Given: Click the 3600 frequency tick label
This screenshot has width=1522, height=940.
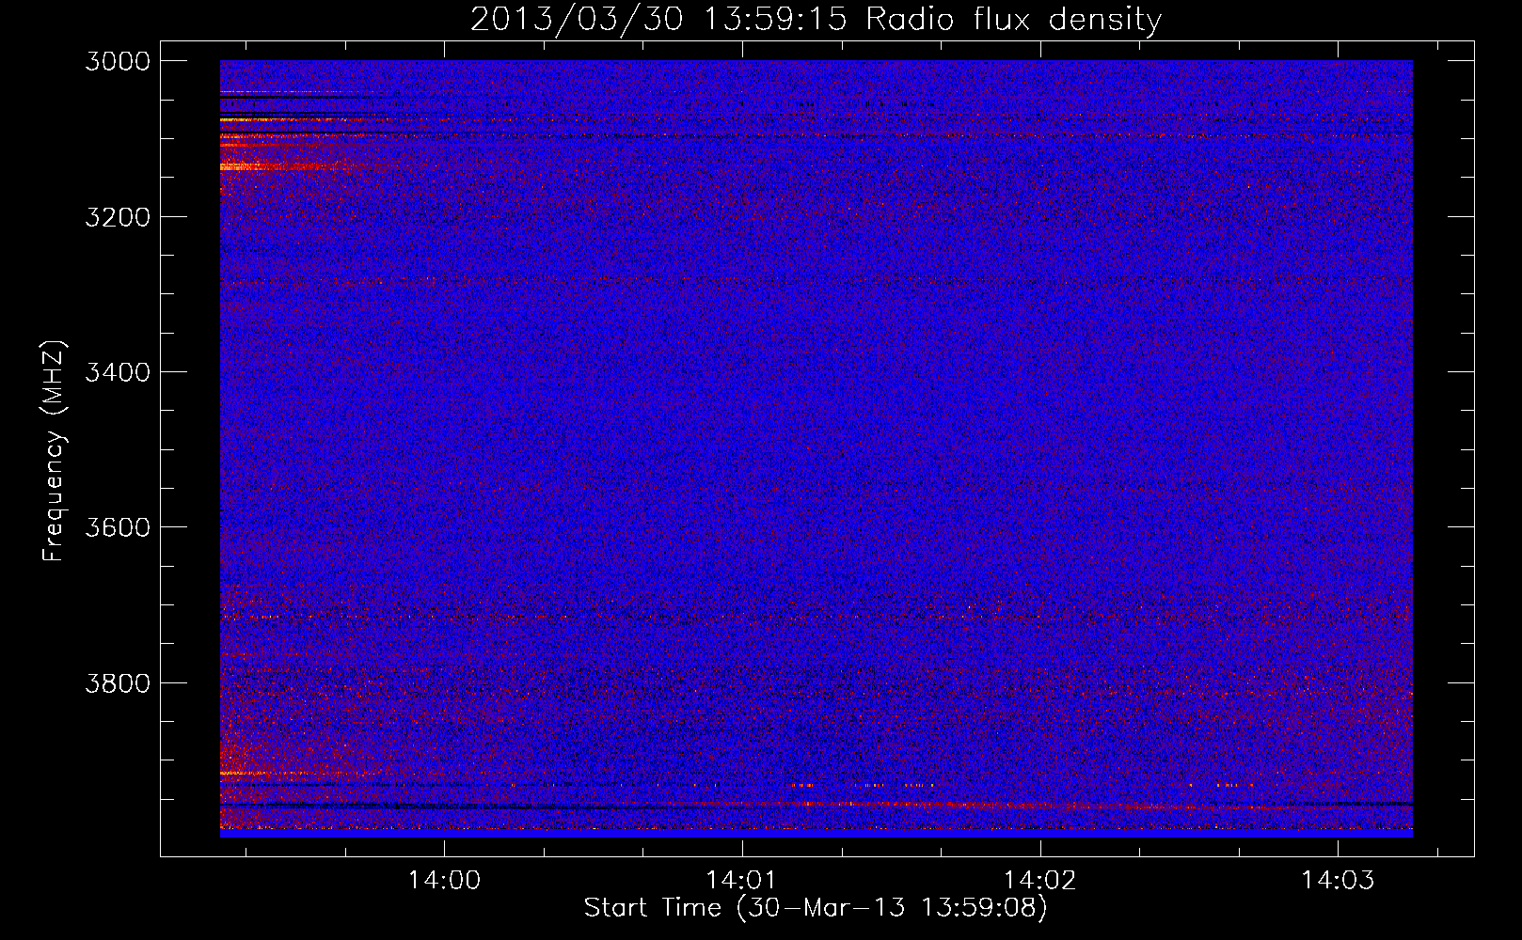Looking at the screenshot, I should click(x=118, y=527).
